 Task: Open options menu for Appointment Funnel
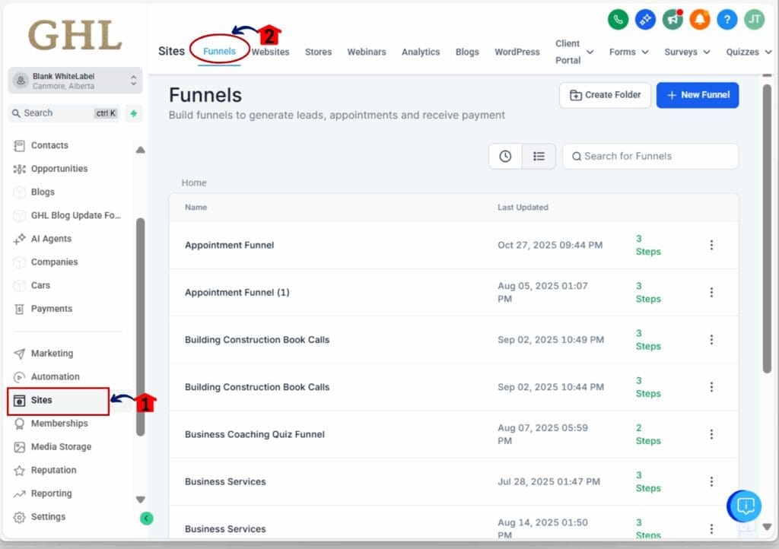click(x=711, y=245)
